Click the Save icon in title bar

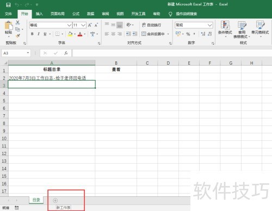(8, 5)
